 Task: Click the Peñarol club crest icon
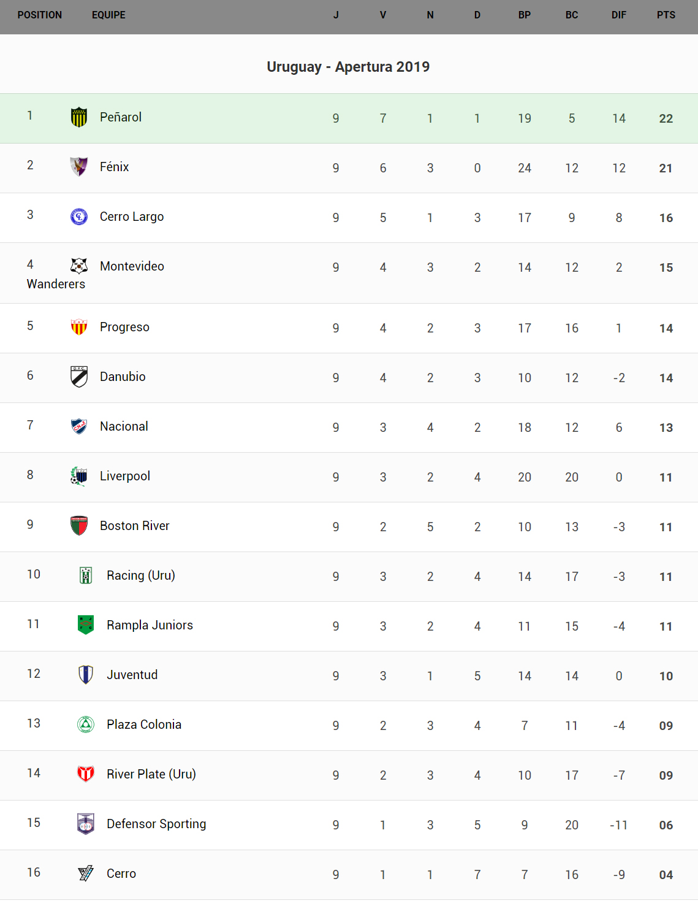point(79,117)
